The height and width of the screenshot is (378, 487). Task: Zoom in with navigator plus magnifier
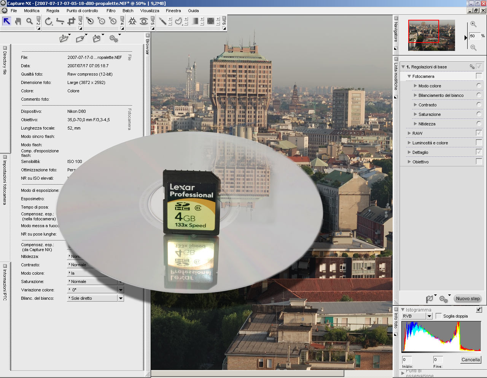[x=473, y=24]
